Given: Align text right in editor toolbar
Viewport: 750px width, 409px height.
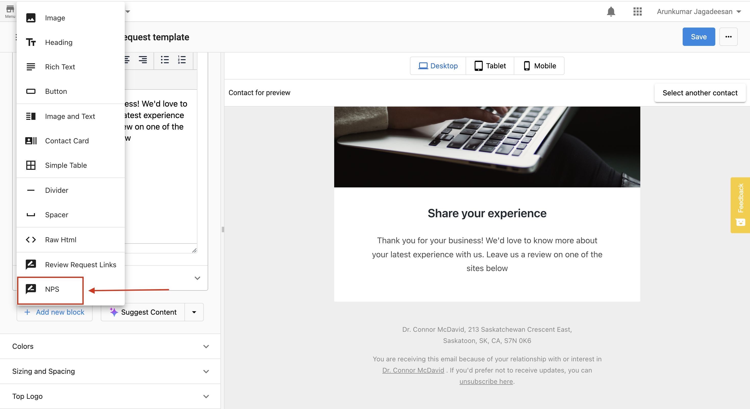Looking at the screenshot, I should pos(143,60).
